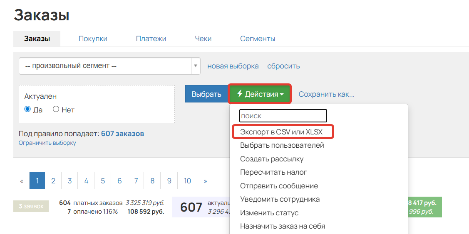Click the lightning bolt icon in Действия

240,94
